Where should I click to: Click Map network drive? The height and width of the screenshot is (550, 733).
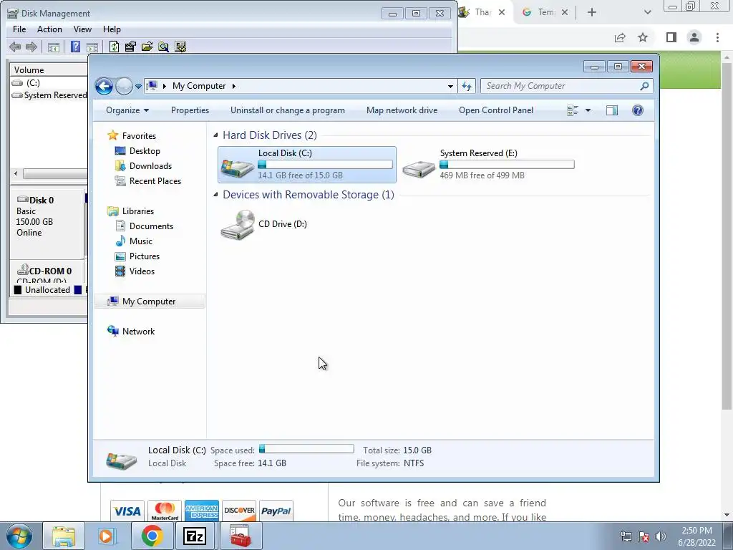pyautogui.click(x=402, y=110)
